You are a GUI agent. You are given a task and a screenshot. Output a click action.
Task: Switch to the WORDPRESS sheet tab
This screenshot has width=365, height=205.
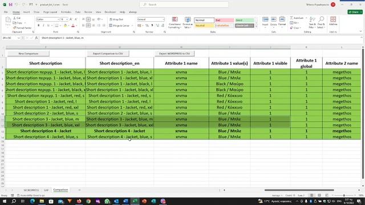pos(31,190)
